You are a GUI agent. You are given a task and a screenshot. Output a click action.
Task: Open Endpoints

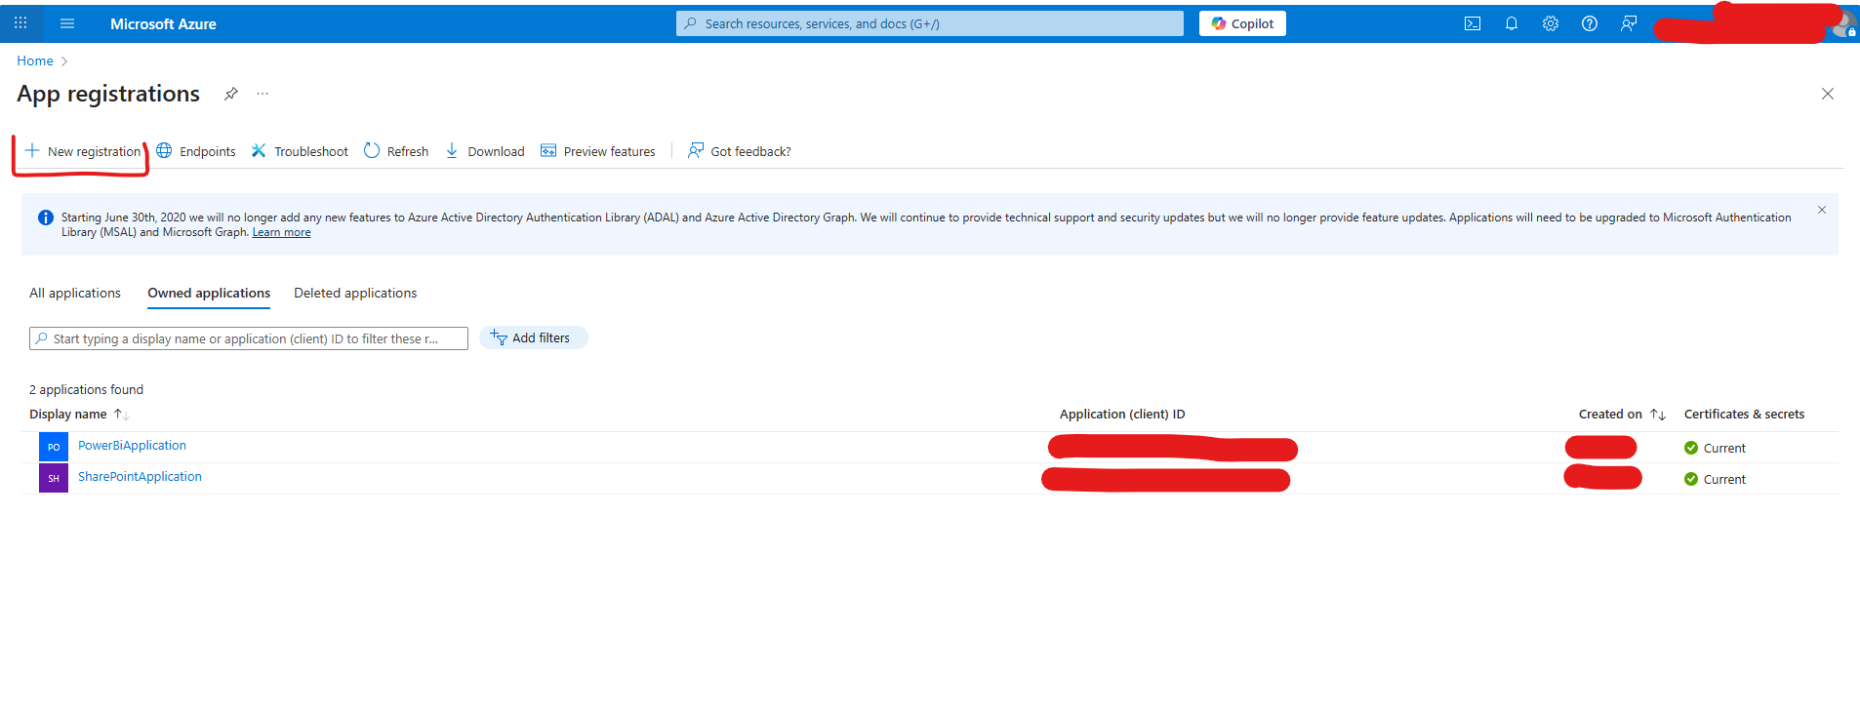point(196,151)
